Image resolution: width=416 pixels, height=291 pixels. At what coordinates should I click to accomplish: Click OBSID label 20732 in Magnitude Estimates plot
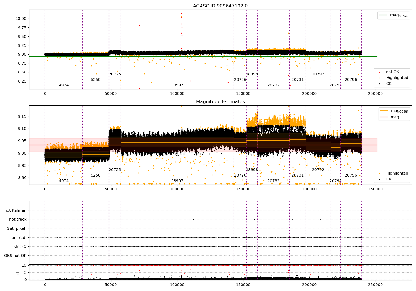[x=273, y=181]
